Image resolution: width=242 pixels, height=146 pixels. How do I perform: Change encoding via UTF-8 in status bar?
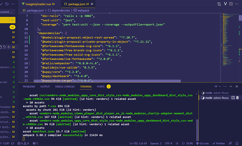169,144
